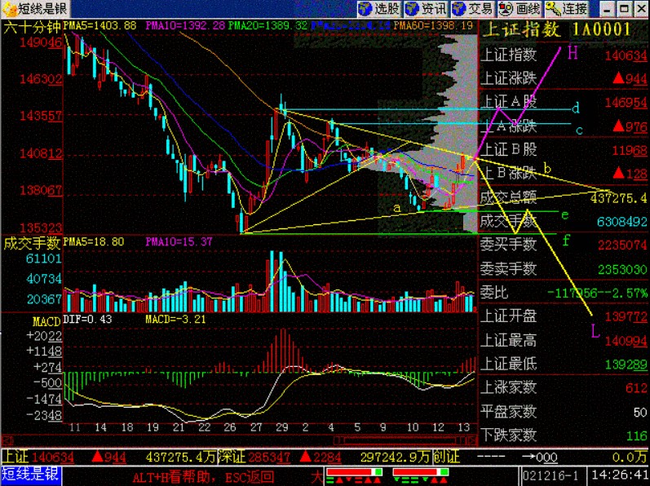Image resolution: width=650 pixels, height=486 pixels.
Task: Click the chart scrollbar left arrow
Action: [x=7, y=440]
